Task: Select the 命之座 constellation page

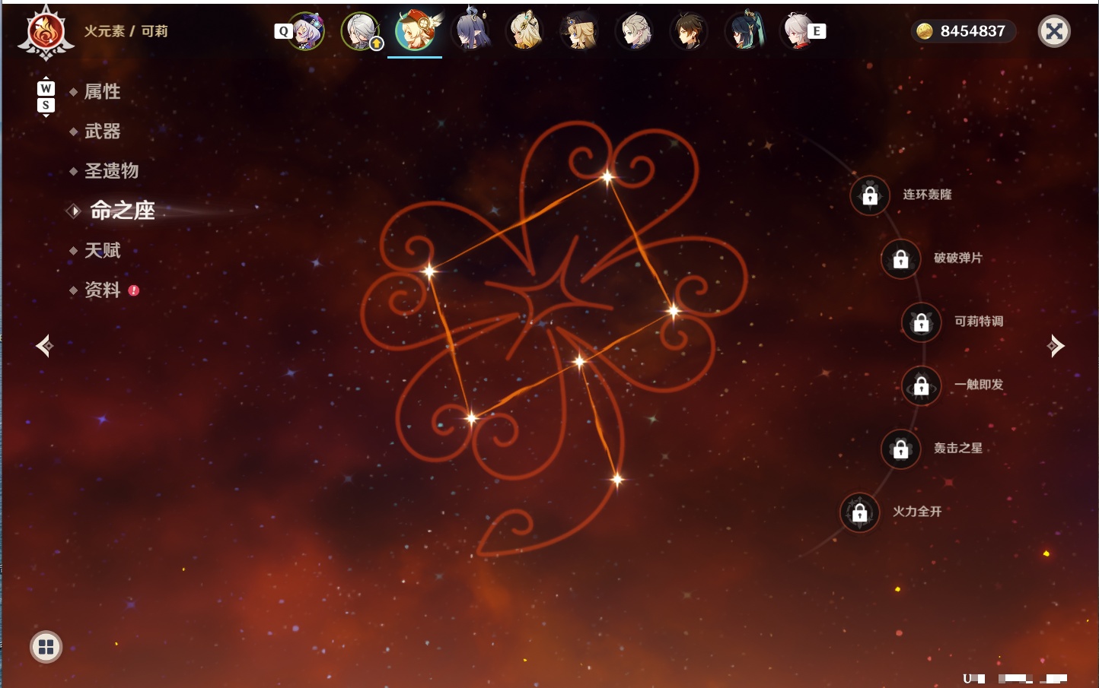Action: click(122, 211)
